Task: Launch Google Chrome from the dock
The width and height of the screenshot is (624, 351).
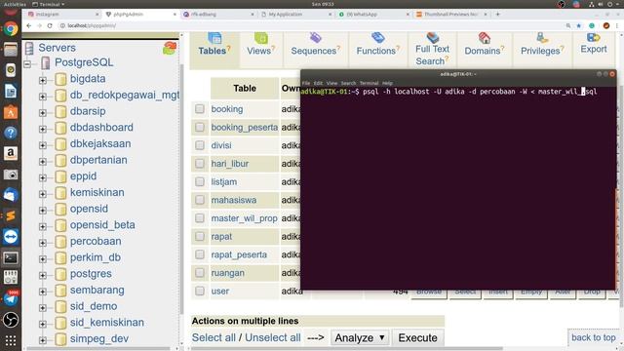Action: (x=11, y=29)
